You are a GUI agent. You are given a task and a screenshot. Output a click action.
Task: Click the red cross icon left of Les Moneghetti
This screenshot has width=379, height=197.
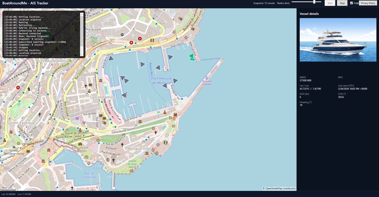18,87
